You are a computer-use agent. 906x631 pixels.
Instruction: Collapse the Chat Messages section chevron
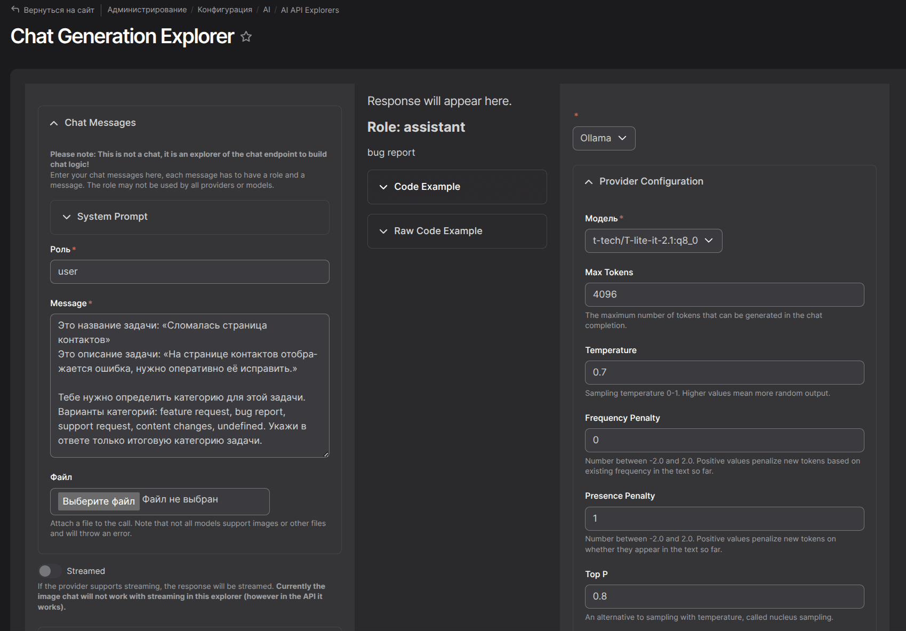54,123
